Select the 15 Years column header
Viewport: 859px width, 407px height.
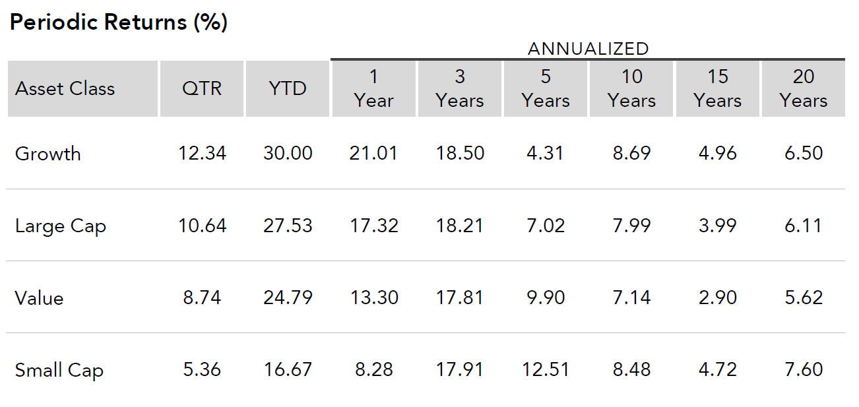pyautogui.click(x=718, y=89)
